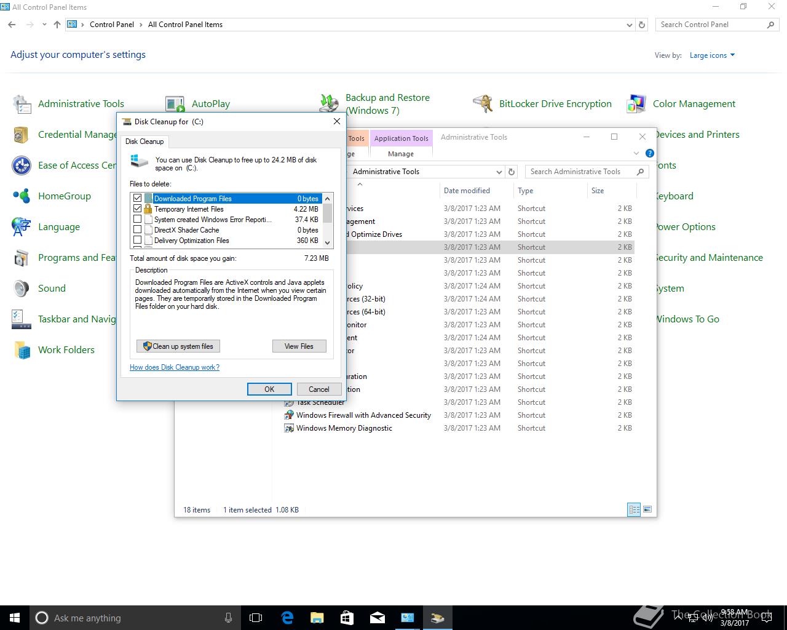Screen dimensions: 787x630
Task: Click the Ask me anything search box
Action: coord(135,618)
